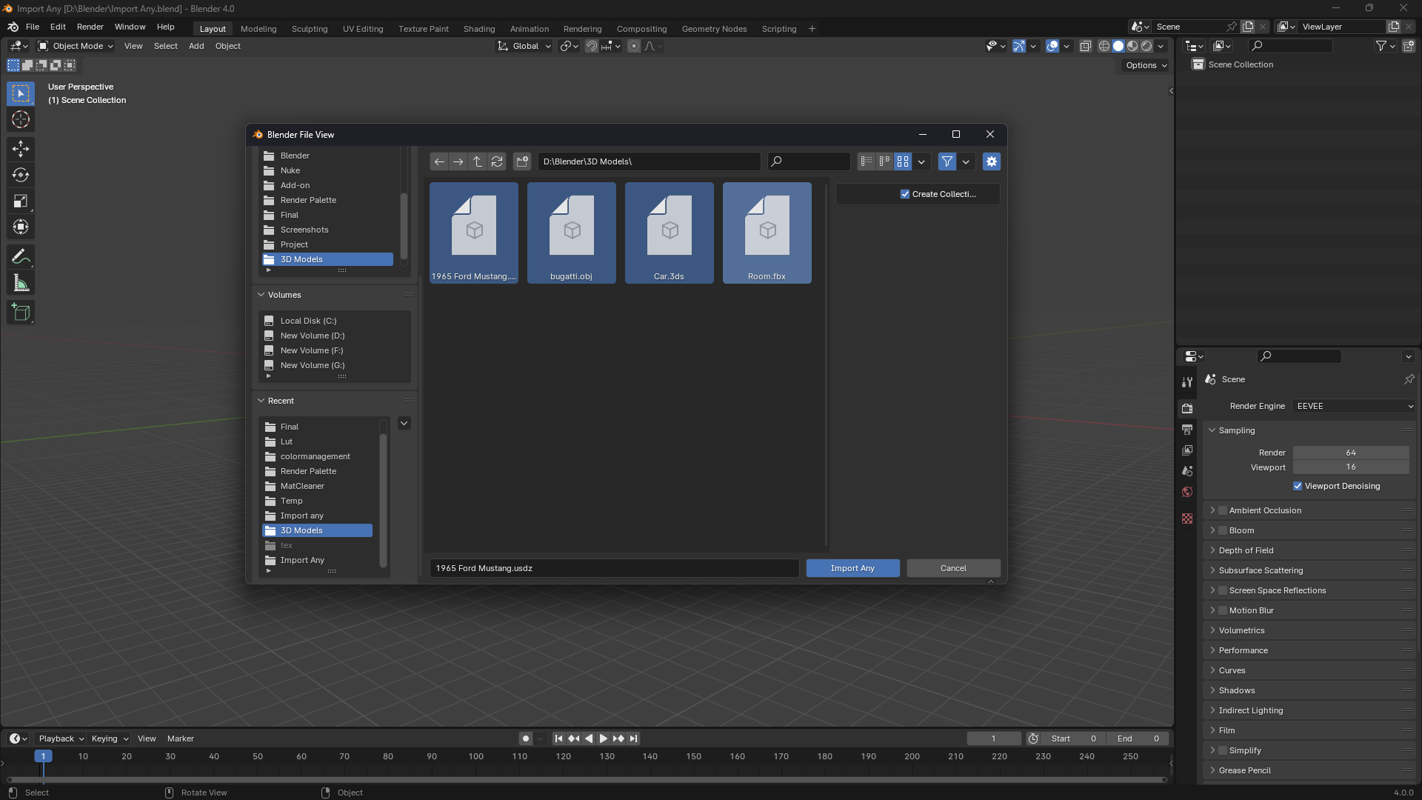The width and height of the screenshot is (1422, 800).
Task: Switch to the Shading workspace tab
Action: 478,29
